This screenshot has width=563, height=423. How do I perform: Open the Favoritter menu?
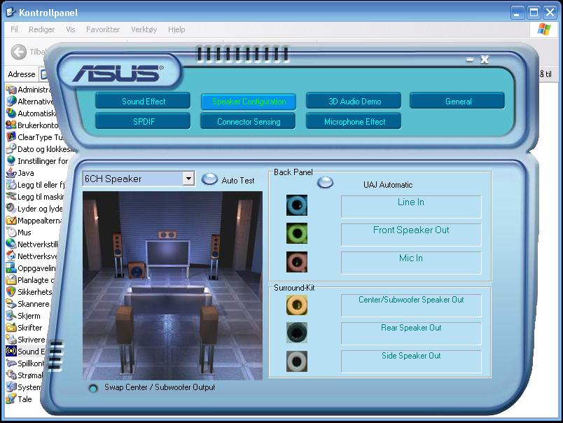click(x=103, y=29)
